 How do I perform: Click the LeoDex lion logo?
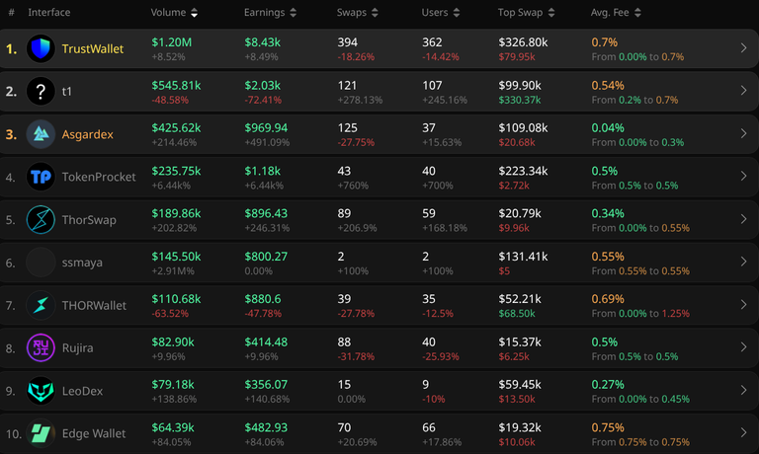[41, 391]
